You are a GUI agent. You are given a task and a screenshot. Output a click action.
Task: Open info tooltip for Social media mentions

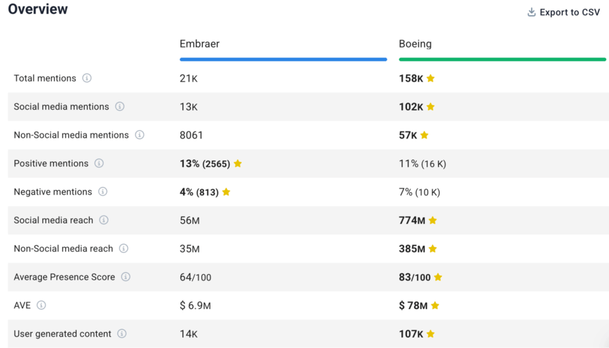coord(120,106)
